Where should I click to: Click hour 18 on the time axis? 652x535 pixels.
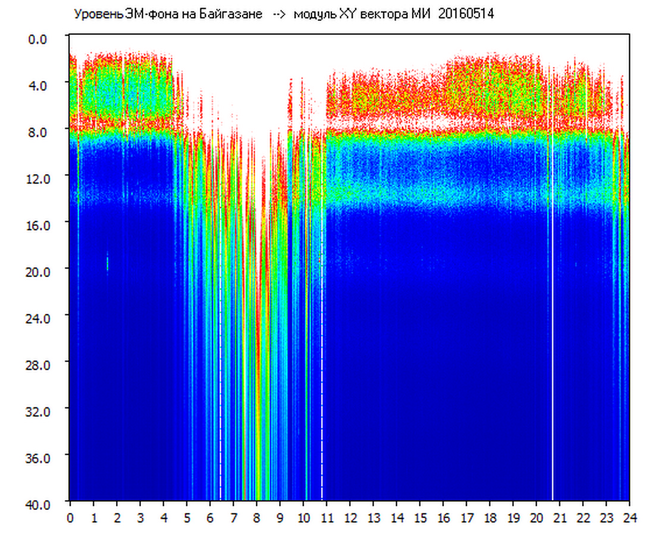pyautogui.click(x=490, y=518)
